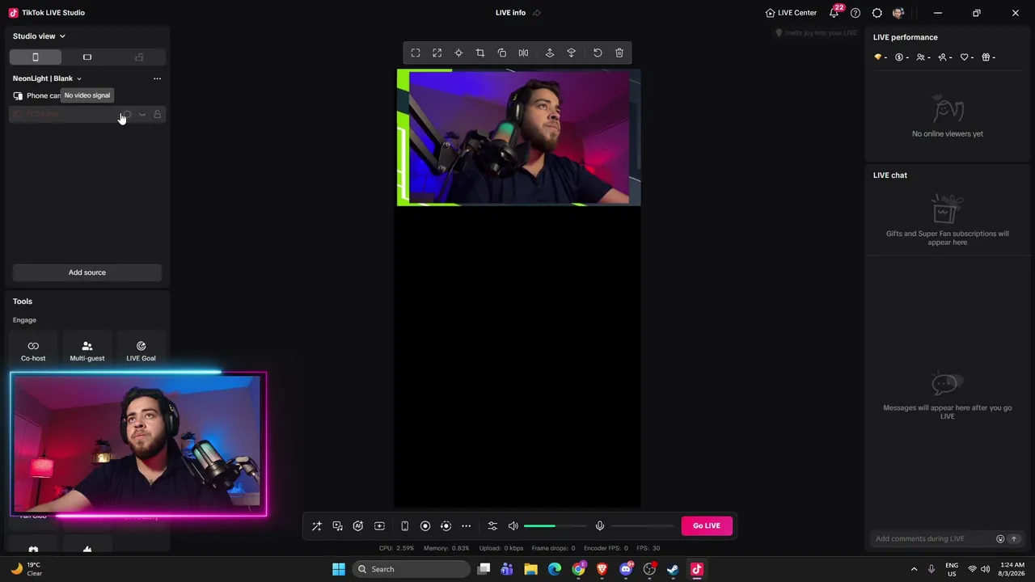This screenshot has height=582, width=1035.
Task: Share the LIVE with the arrow icon
Action: pyautogui.click(x=537, y=13)
